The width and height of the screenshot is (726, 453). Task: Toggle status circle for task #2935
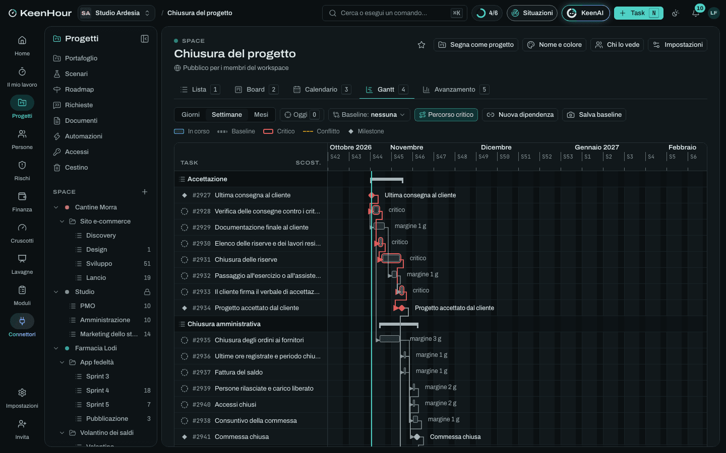[185, 340]
